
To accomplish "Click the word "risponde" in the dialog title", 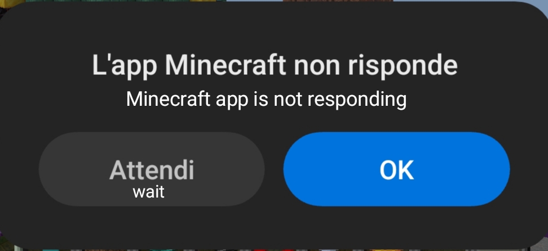I will coord(403,66).
